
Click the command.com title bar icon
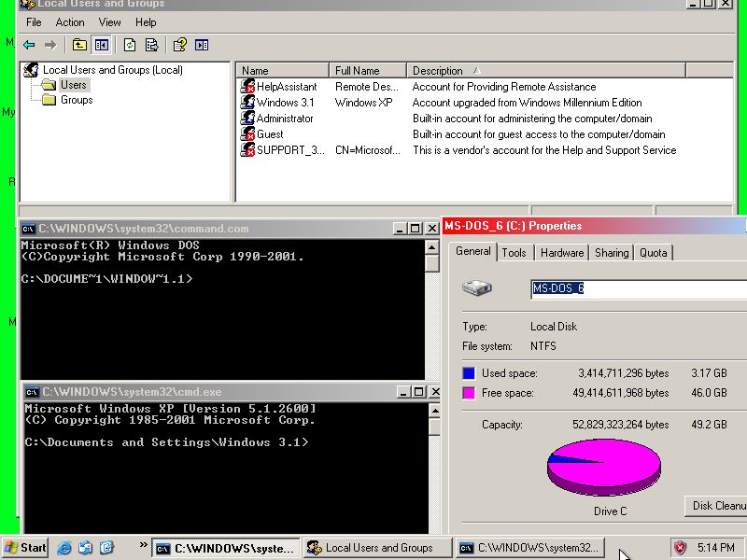[28, 229]
